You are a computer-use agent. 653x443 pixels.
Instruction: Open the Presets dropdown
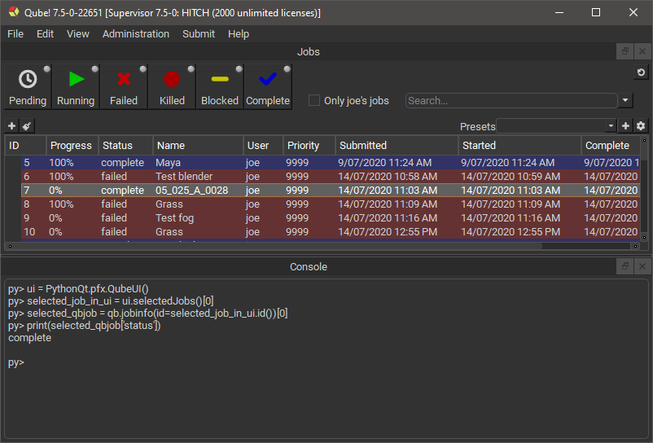pyautogui.click(x=557, y=126)
